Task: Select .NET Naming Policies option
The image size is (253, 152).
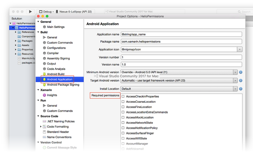Action: 61,121
